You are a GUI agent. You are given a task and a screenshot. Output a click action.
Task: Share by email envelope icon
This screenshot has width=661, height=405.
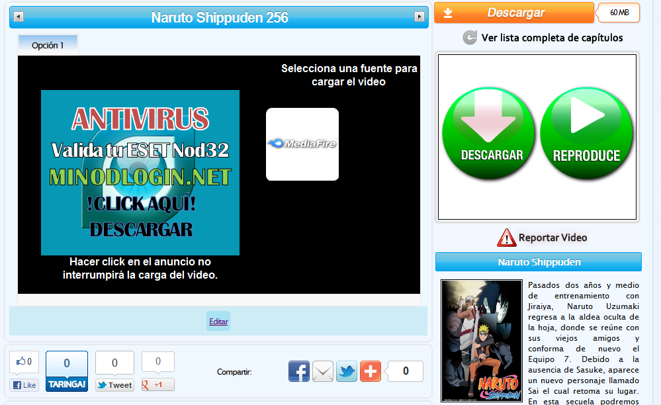point(323,371)
